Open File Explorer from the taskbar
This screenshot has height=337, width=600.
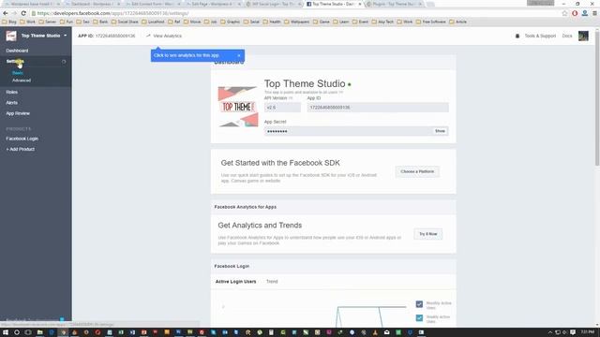(39, 332)
